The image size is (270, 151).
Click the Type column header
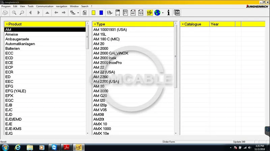pos(133,24)
